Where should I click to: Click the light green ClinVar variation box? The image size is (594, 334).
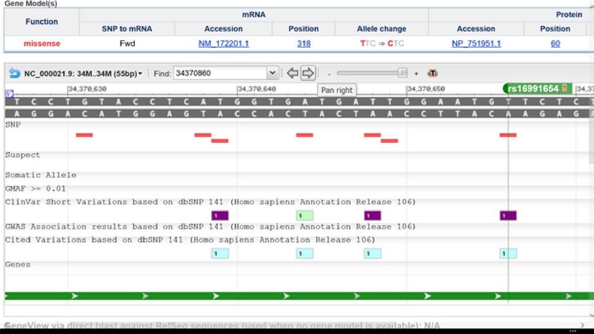click(305, 215)
